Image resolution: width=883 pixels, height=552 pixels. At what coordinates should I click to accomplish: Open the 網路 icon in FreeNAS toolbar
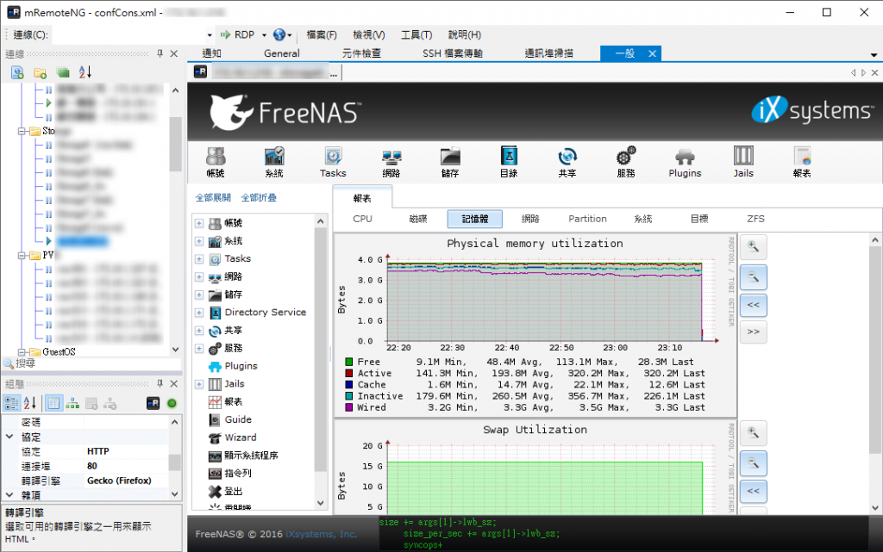[391, 162]
